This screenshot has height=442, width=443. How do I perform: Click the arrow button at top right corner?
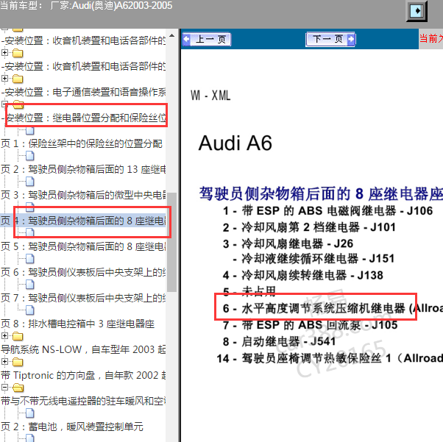coord(417,11)
